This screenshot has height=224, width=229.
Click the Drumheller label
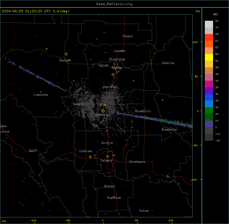pos(169,130)
